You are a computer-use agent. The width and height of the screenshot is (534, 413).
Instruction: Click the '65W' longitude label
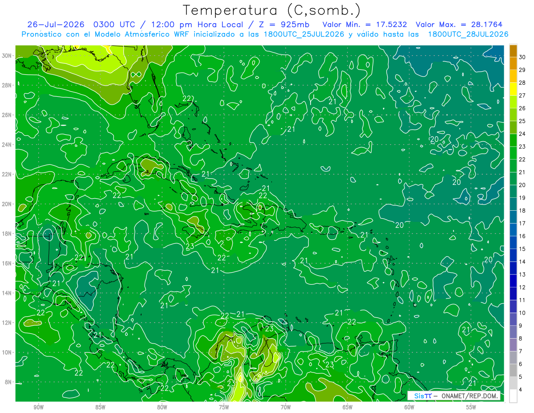(x=348, y=407)
